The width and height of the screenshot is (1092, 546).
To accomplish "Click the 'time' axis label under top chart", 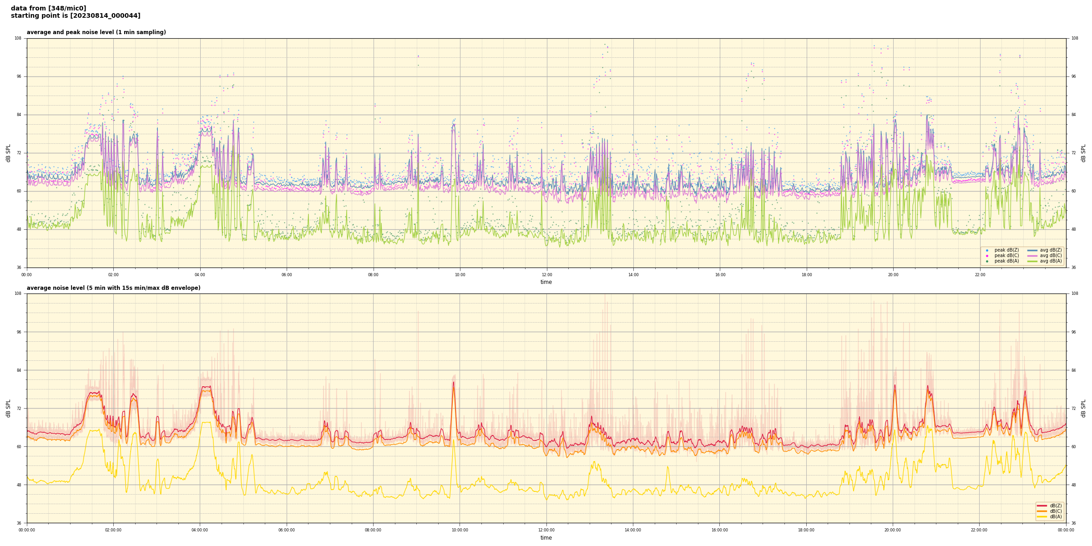I will pos(546,282).
